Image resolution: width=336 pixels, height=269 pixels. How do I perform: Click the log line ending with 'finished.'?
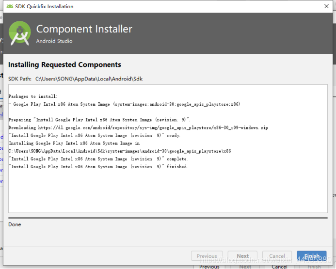[98, 167]
